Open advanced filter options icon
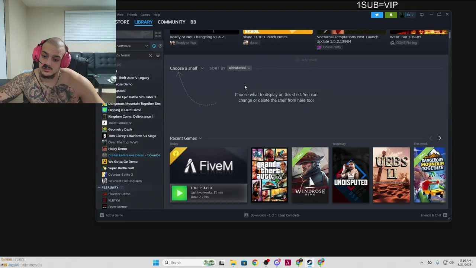 158,55
